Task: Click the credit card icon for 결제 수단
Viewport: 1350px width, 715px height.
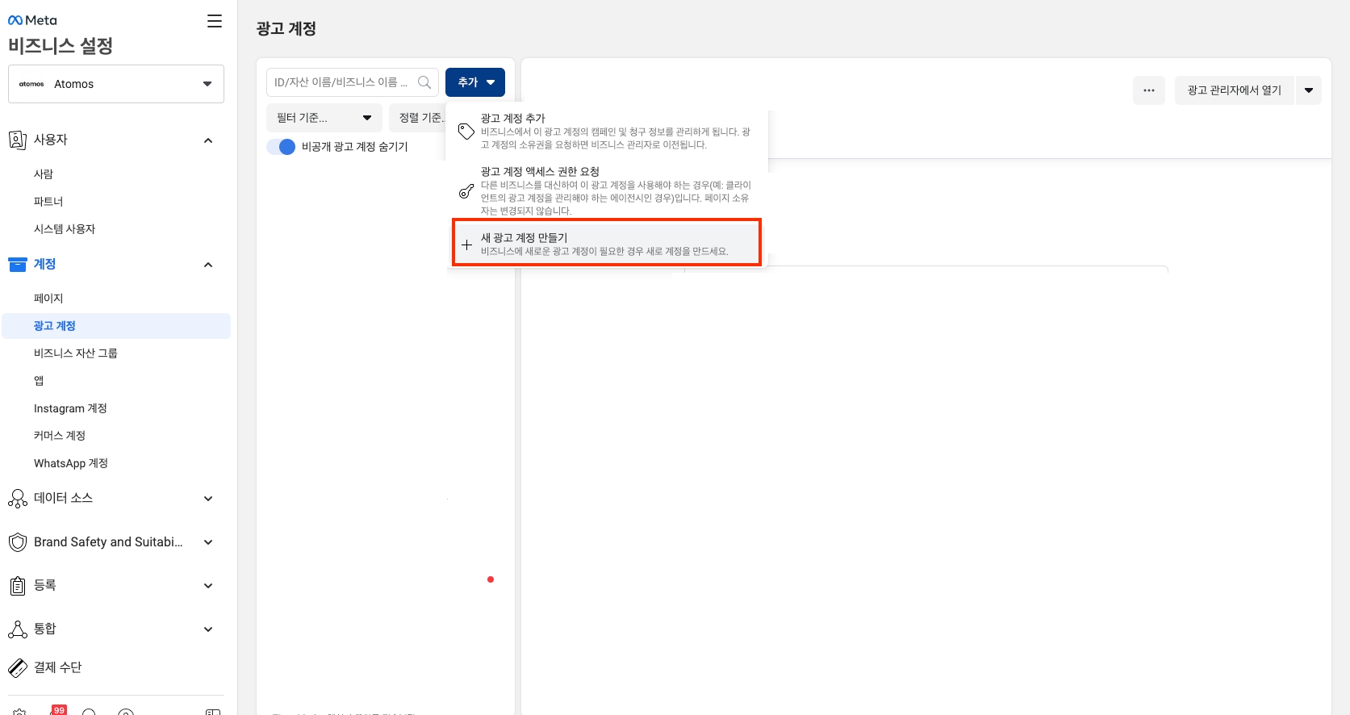Action: point(18,667)
